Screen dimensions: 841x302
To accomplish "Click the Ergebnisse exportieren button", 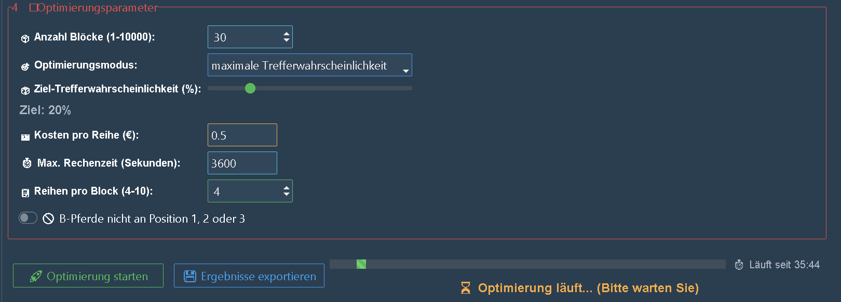I will [249, 276].
